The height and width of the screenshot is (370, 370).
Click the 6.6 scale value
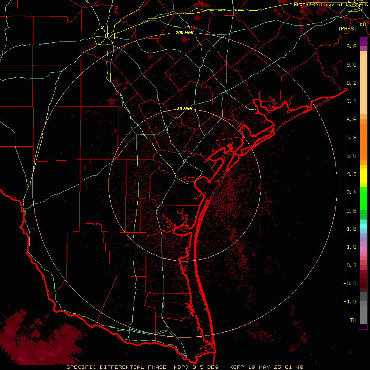click(x=351, y=119)
